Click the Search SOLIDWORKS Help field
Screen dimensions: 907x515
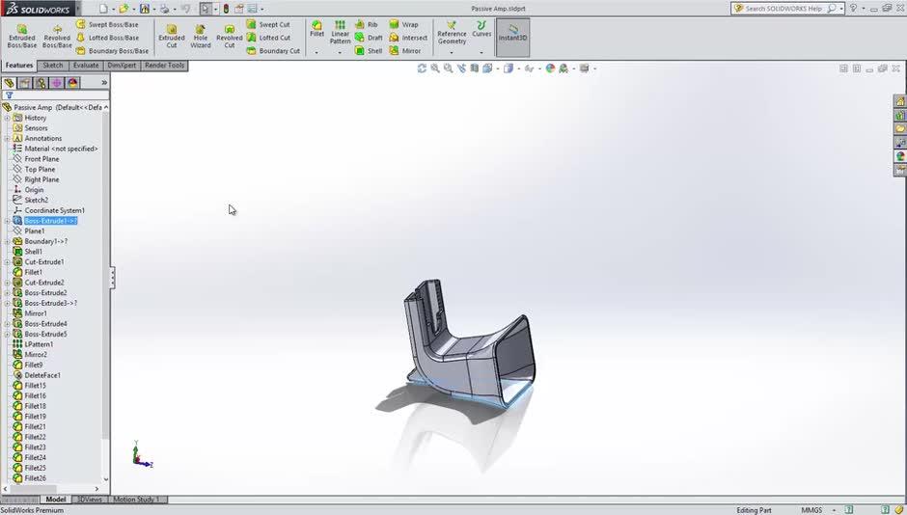coord(783,9)
